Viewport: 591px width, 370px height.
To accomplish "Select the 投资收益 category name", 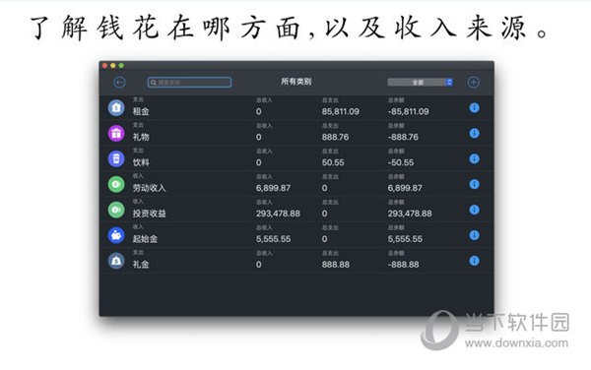I will pyautogui.click(x=149, y=214).
